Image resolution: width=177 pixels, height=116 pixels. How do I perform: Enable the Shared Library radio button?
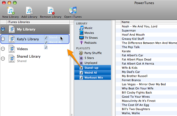pyautogui.click(x=3, y=58)
